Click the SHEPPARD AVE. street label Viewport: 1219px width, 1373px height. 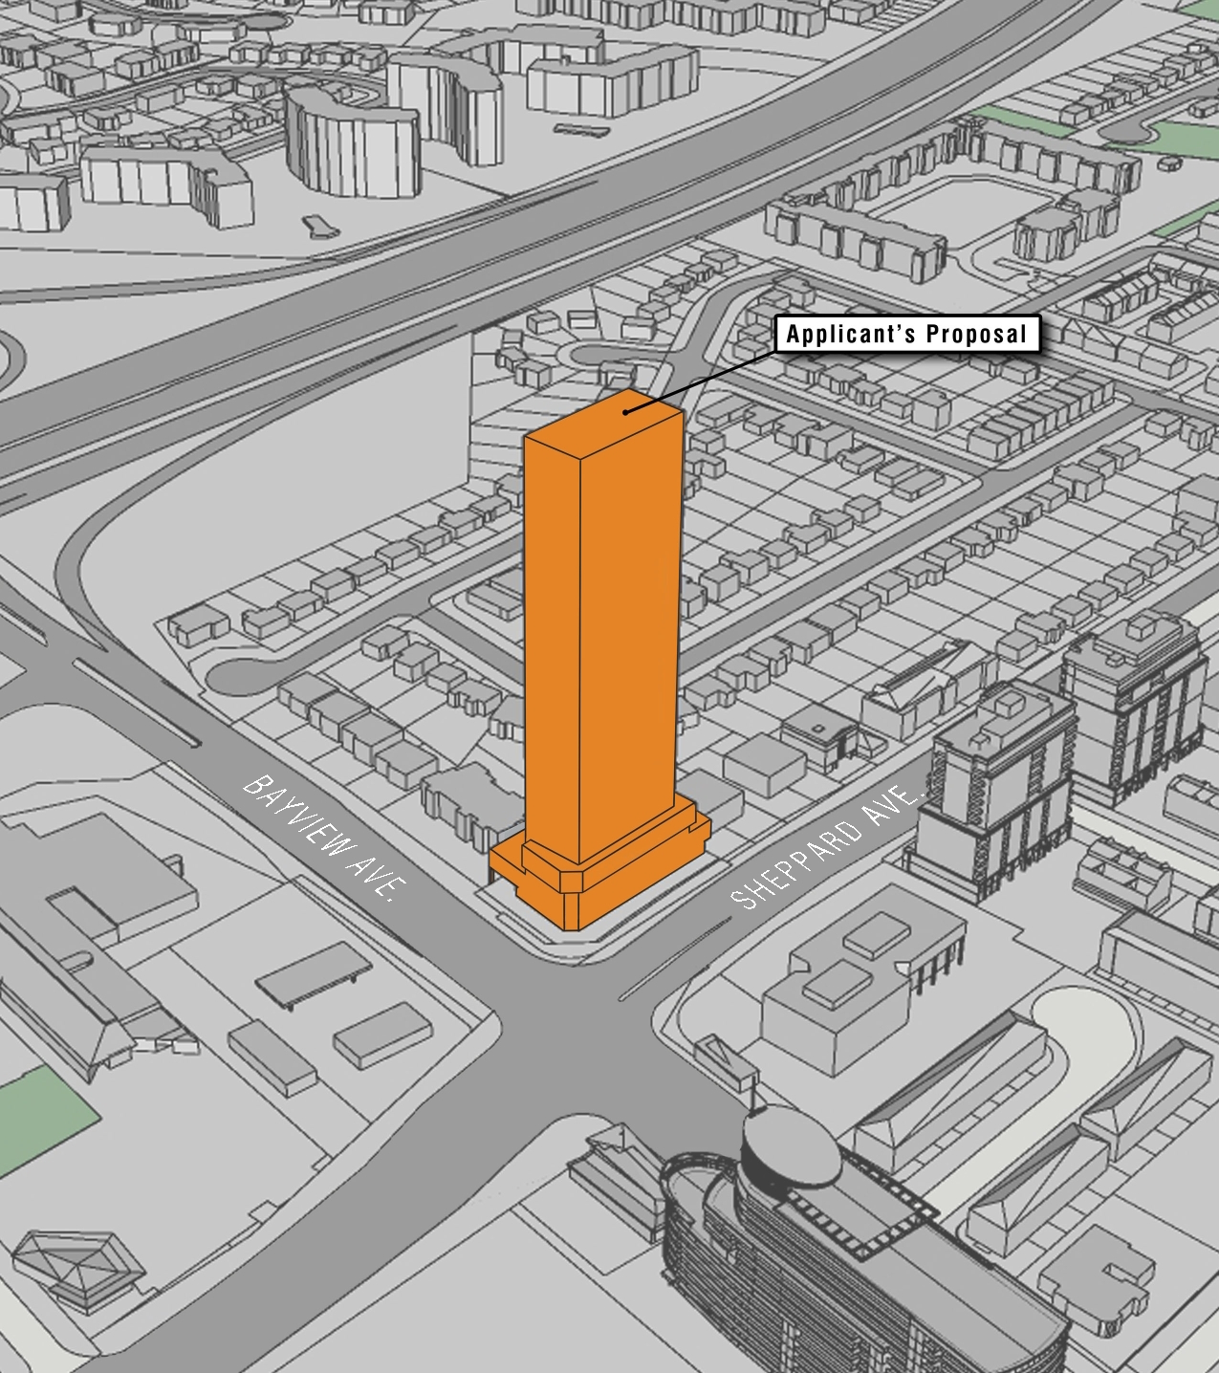click(828, 849)
